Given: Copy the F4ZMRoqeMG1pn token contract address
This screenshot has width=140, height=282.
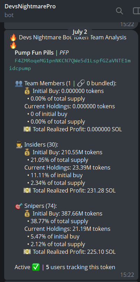Looking at the screenshot, I should (x=70, y=64).
